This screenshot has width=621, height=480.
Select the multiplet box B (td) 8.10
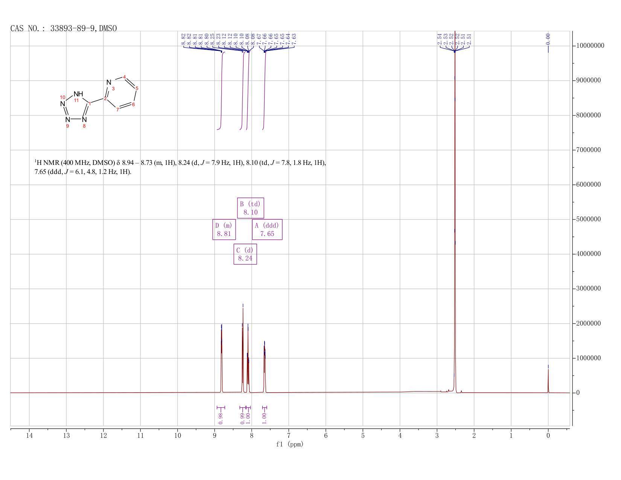coord(251,208)
